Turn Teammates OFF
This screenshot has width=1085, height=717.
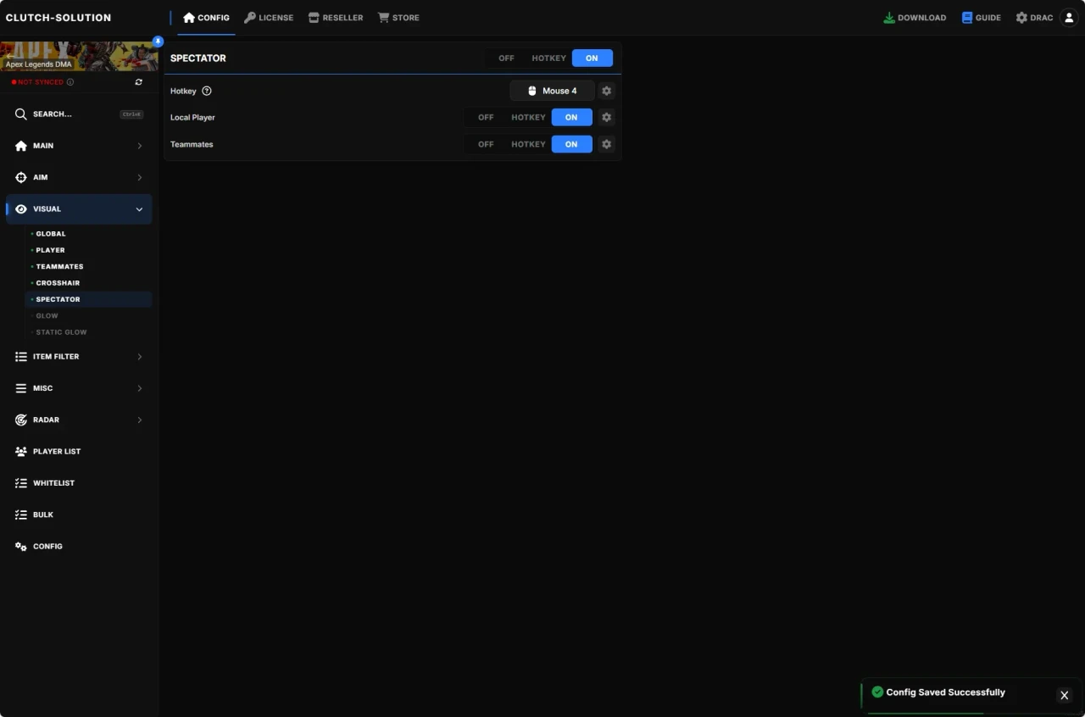point(485,144)
